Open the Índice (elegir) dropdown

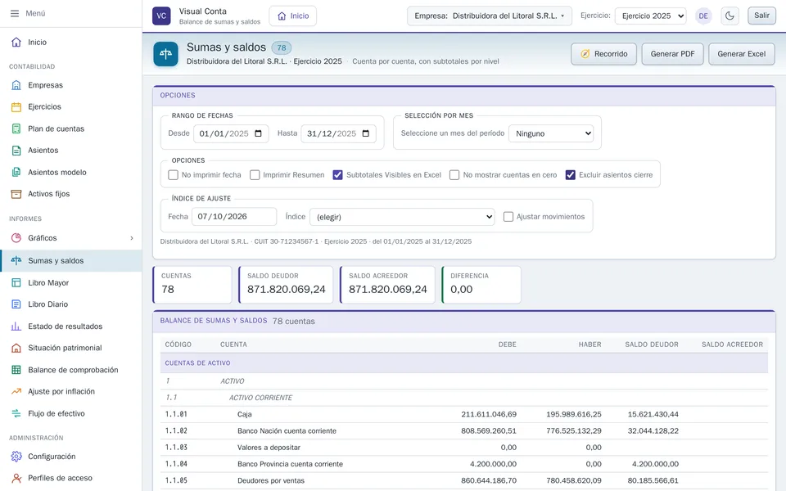pyautogui.click(x=402, y=217)
